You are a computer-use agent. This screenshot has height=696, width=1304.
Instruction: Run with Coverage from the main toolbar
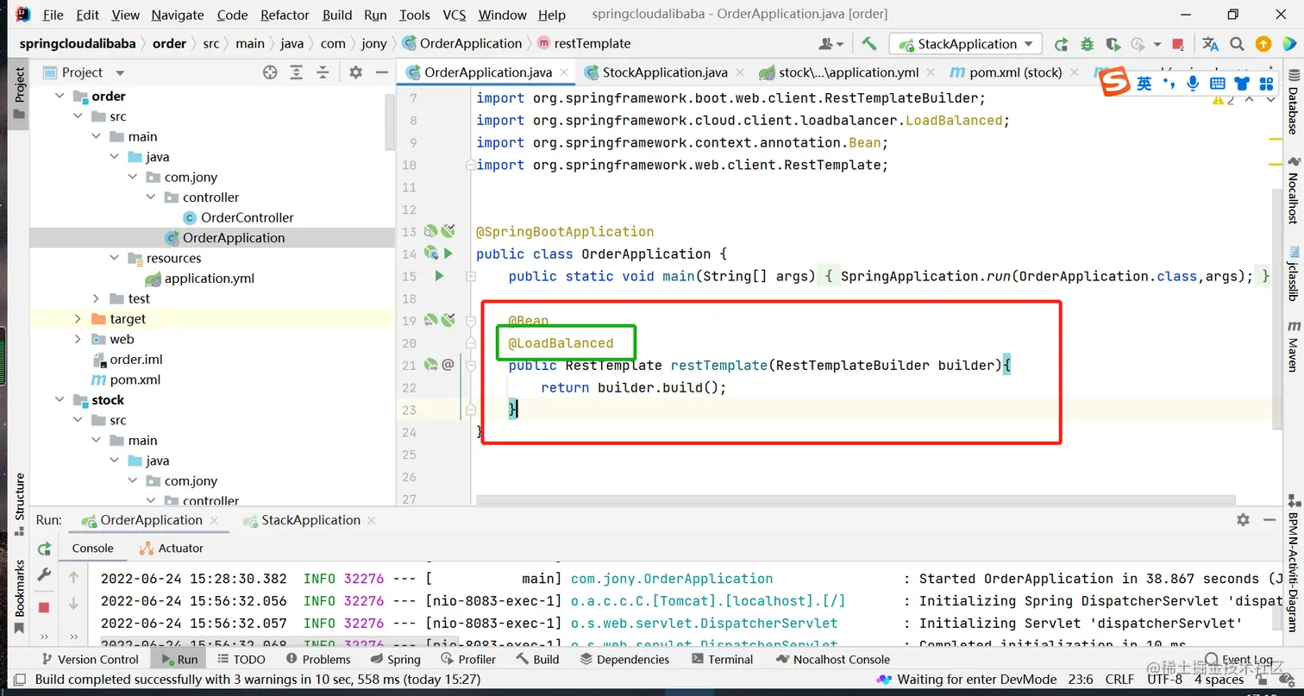click(1113, 44)
